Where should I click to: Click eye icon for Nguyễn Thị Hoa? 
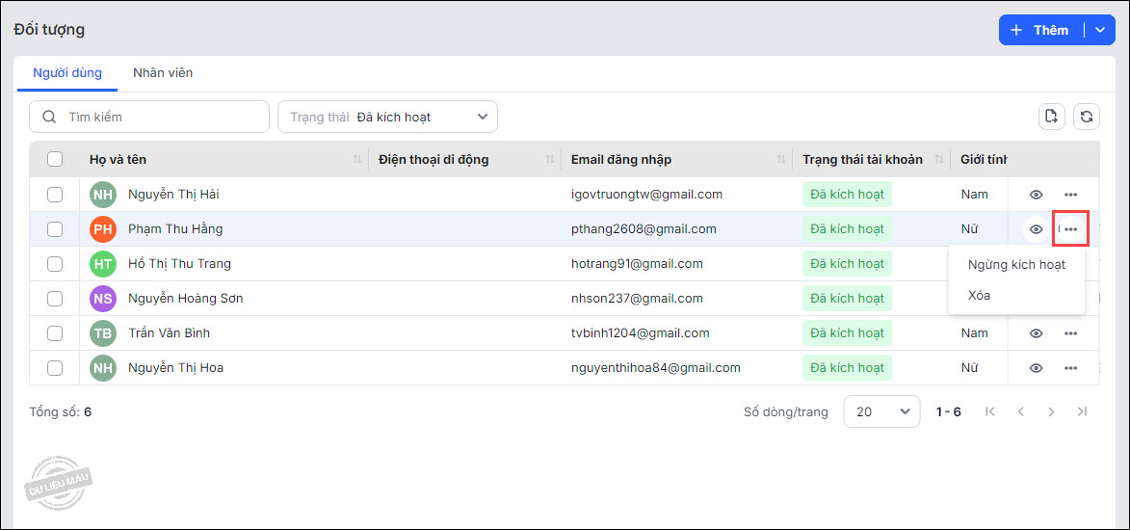1036,368
